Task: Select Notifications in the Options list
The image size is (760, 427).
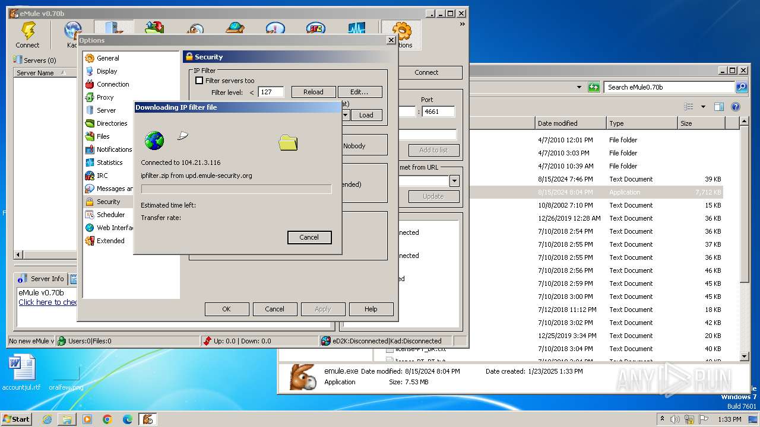Action: tap(109, 149)
